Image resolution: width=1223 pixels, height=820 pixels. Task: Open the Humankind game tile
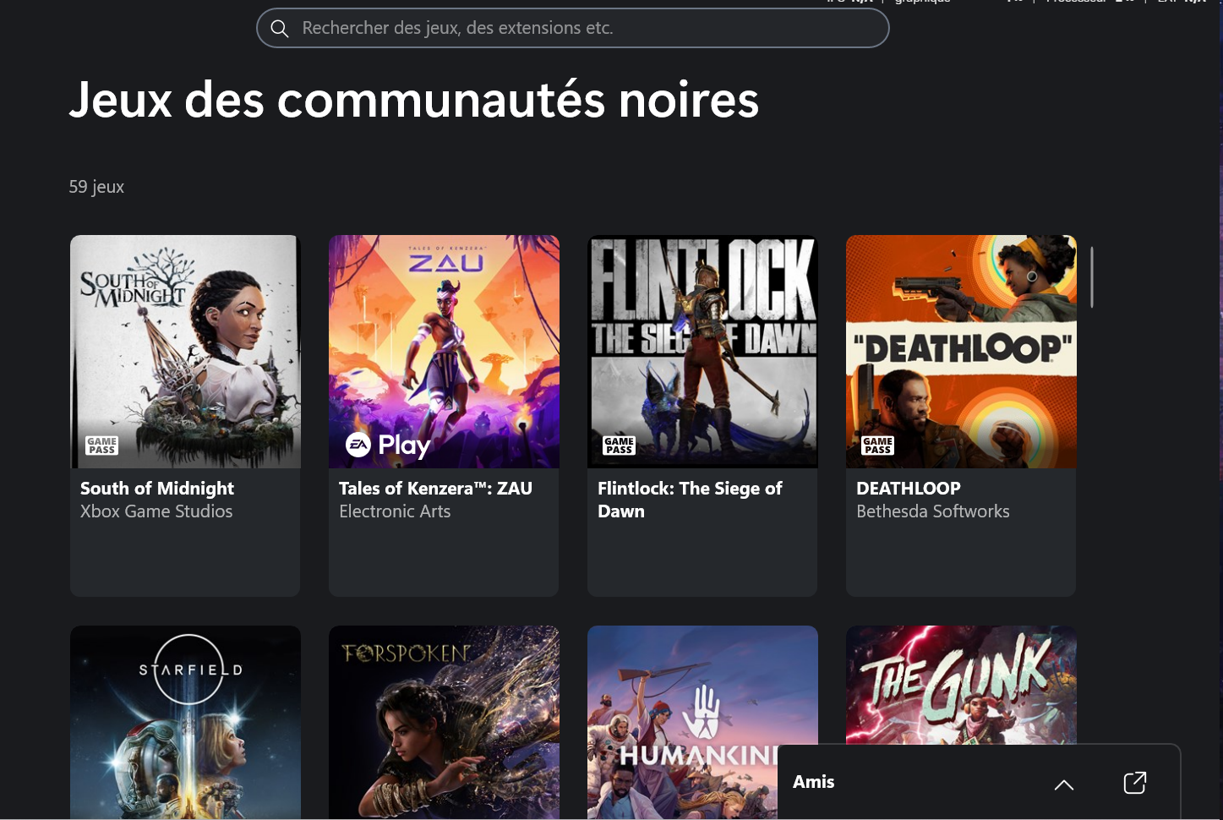(683, 685)
